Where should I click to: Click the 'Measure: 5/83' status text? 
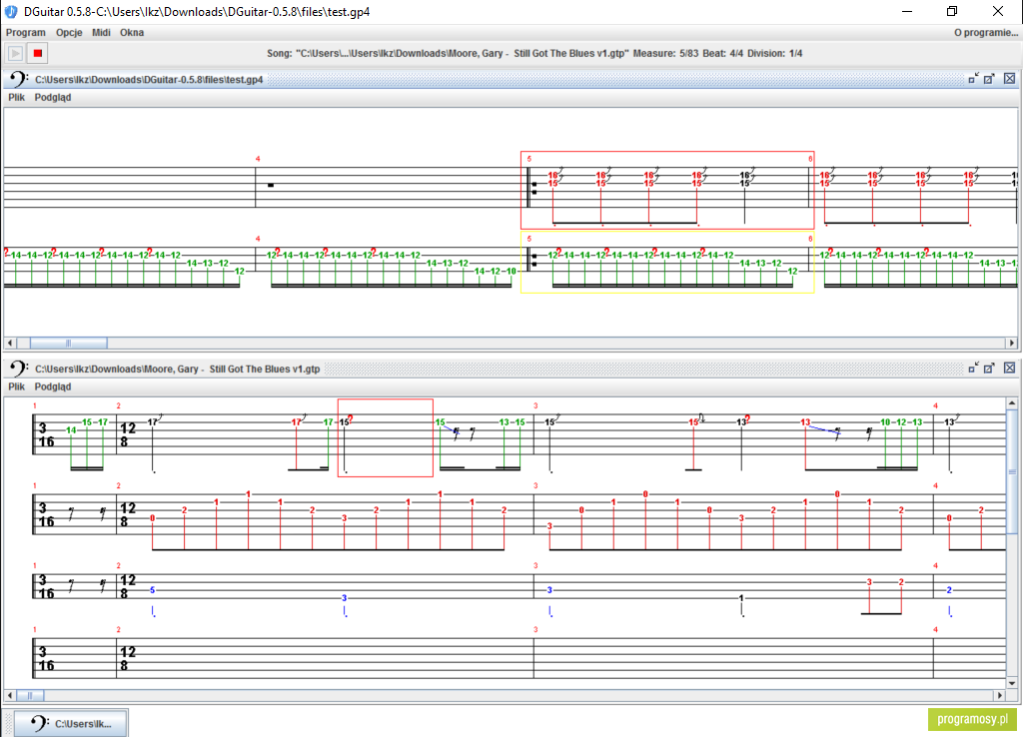tap(665, 54)
